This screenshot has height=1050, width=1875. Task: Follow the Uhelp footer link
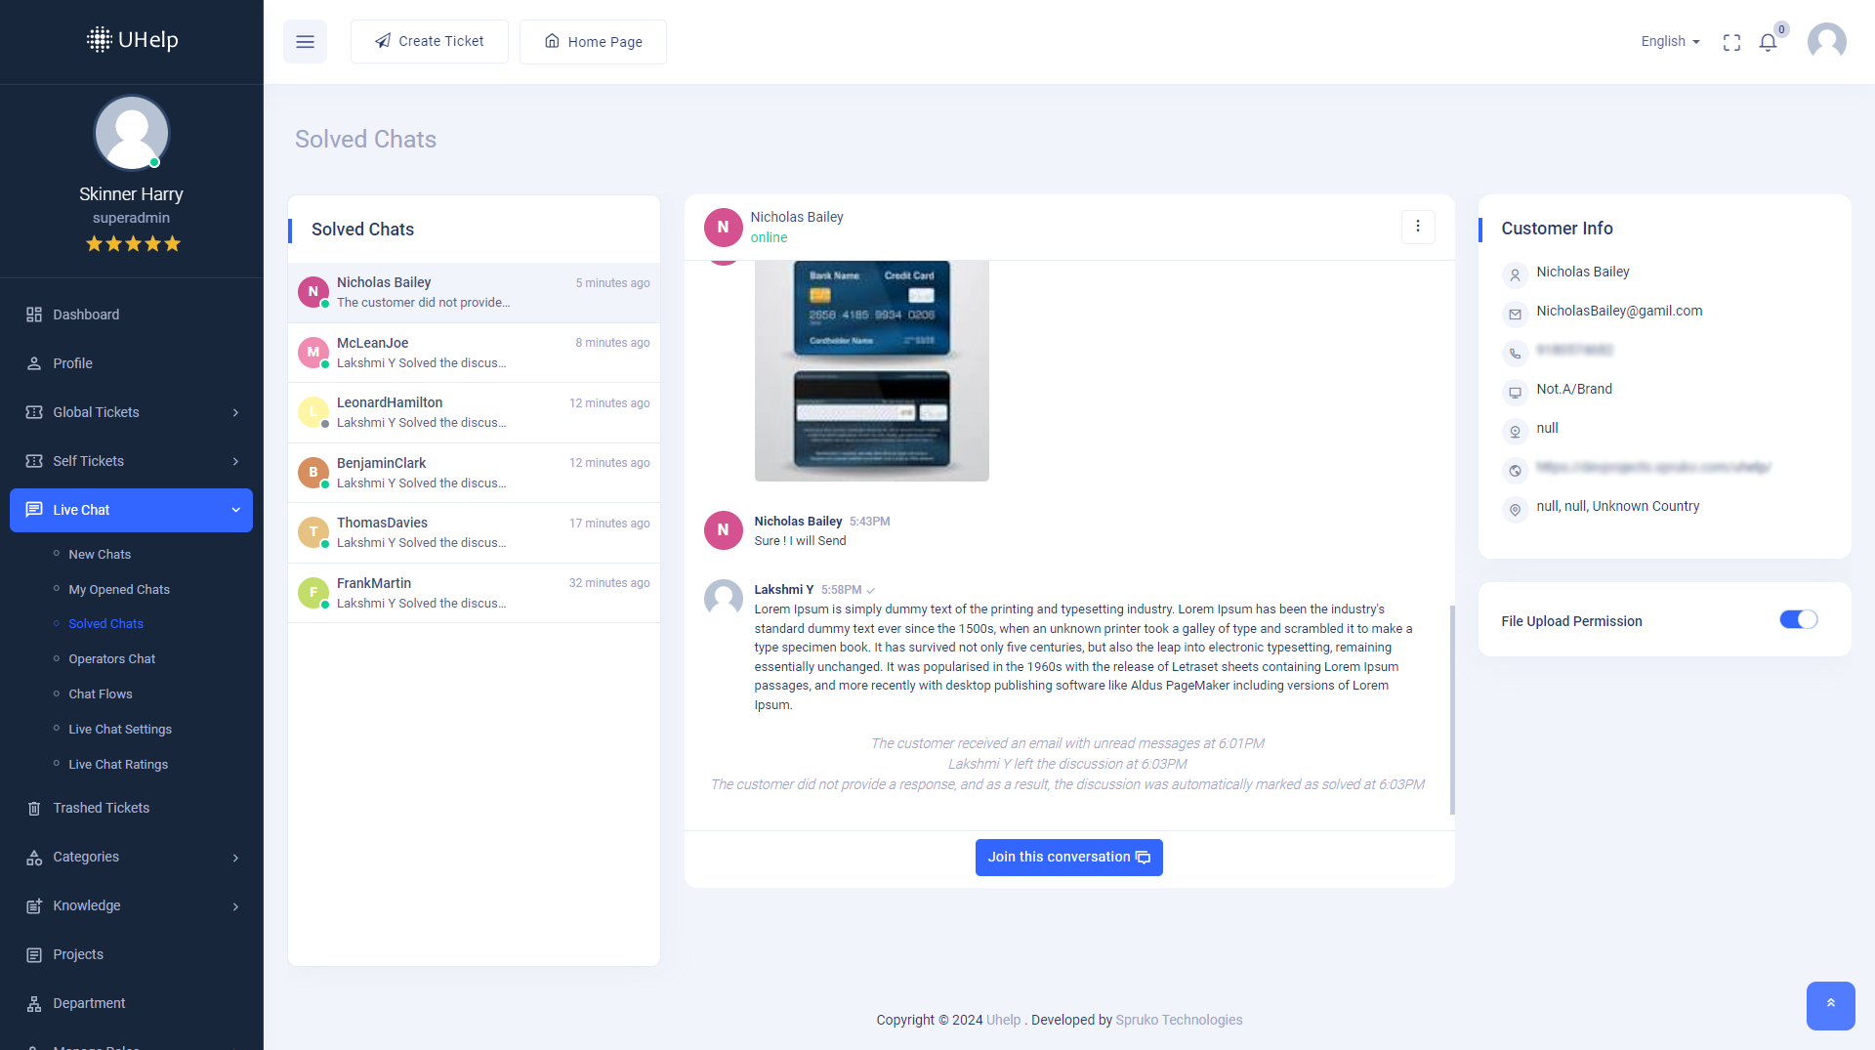tap(1003, 1020)
